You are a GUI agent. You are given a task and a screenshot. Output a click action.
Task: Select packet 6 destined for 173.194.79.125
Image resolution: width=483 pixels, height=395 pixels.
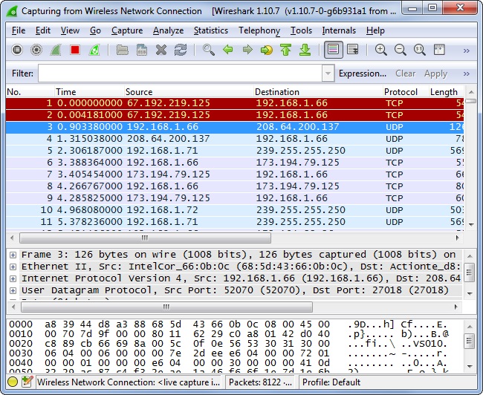(223, 163)
